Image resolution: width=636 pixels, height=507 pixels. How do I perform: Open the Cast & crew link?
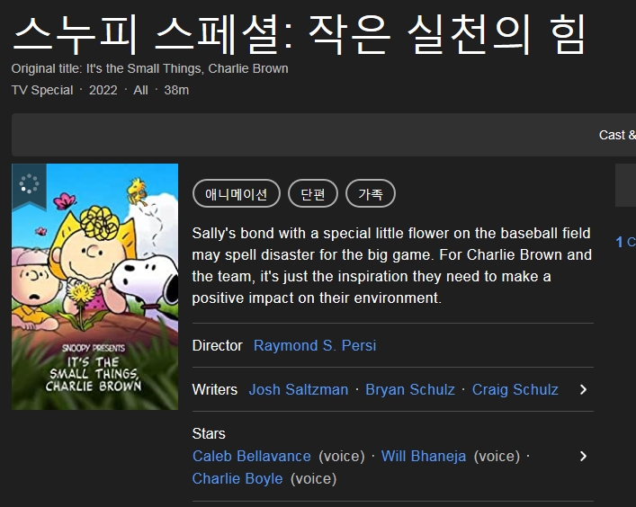click(617, 135)
